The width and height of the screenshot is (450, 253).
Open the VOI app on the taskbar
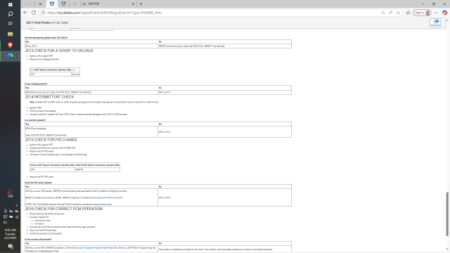point(10,193)
